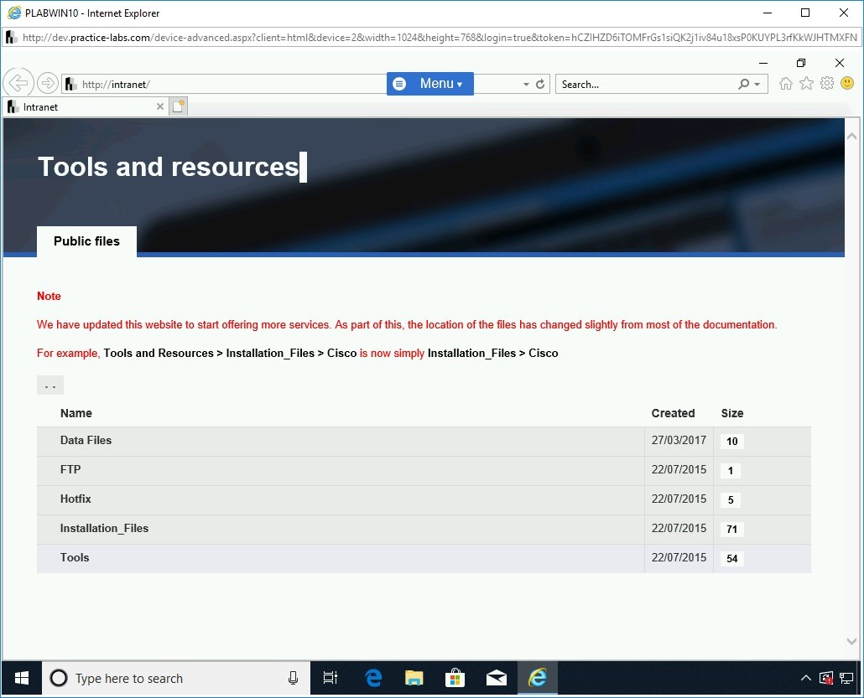Open Favorites star icon
The height and width of the screenshot is (698, 864).
tap(806, 84)
